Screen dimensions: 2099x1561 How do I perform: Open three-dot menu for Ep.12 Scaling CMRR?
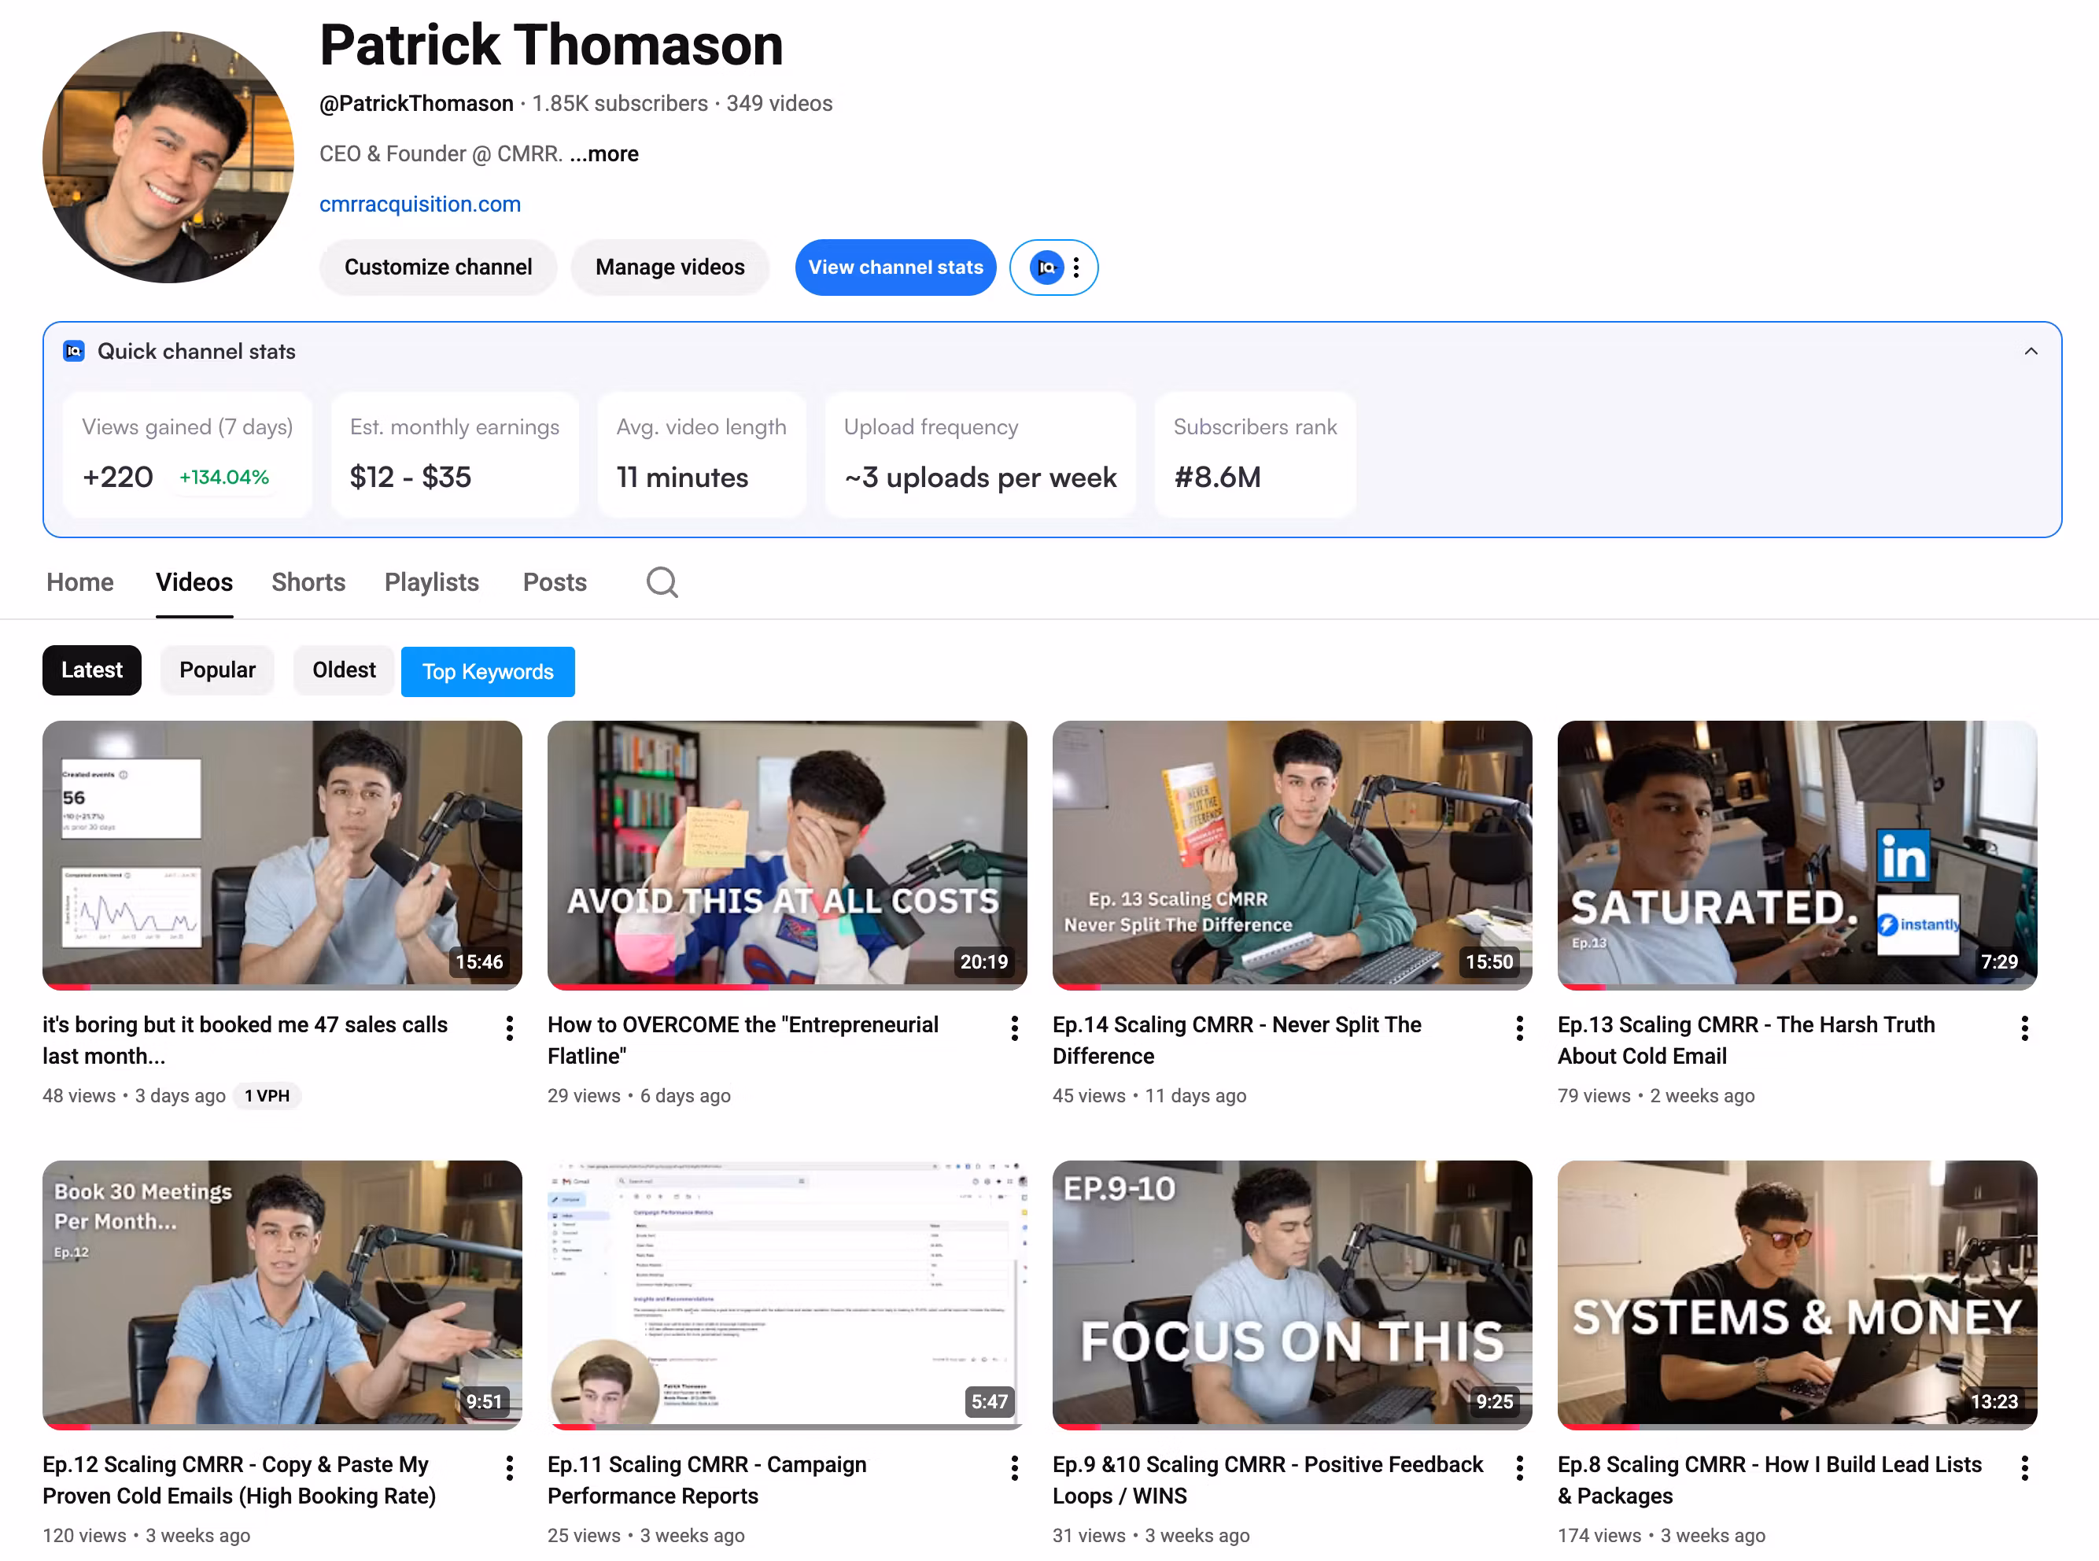click(509, 1467)
